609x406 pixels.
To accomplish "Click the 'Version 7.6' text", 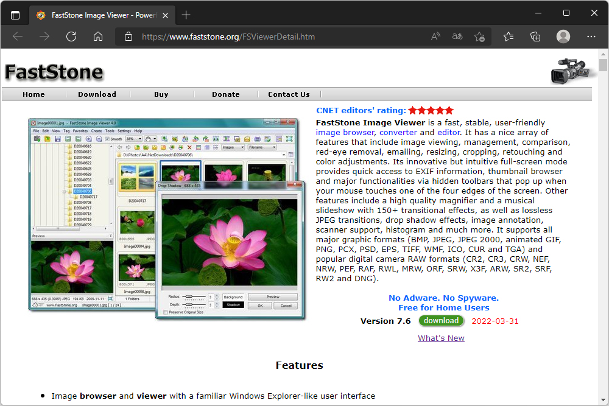I will 385,321.
